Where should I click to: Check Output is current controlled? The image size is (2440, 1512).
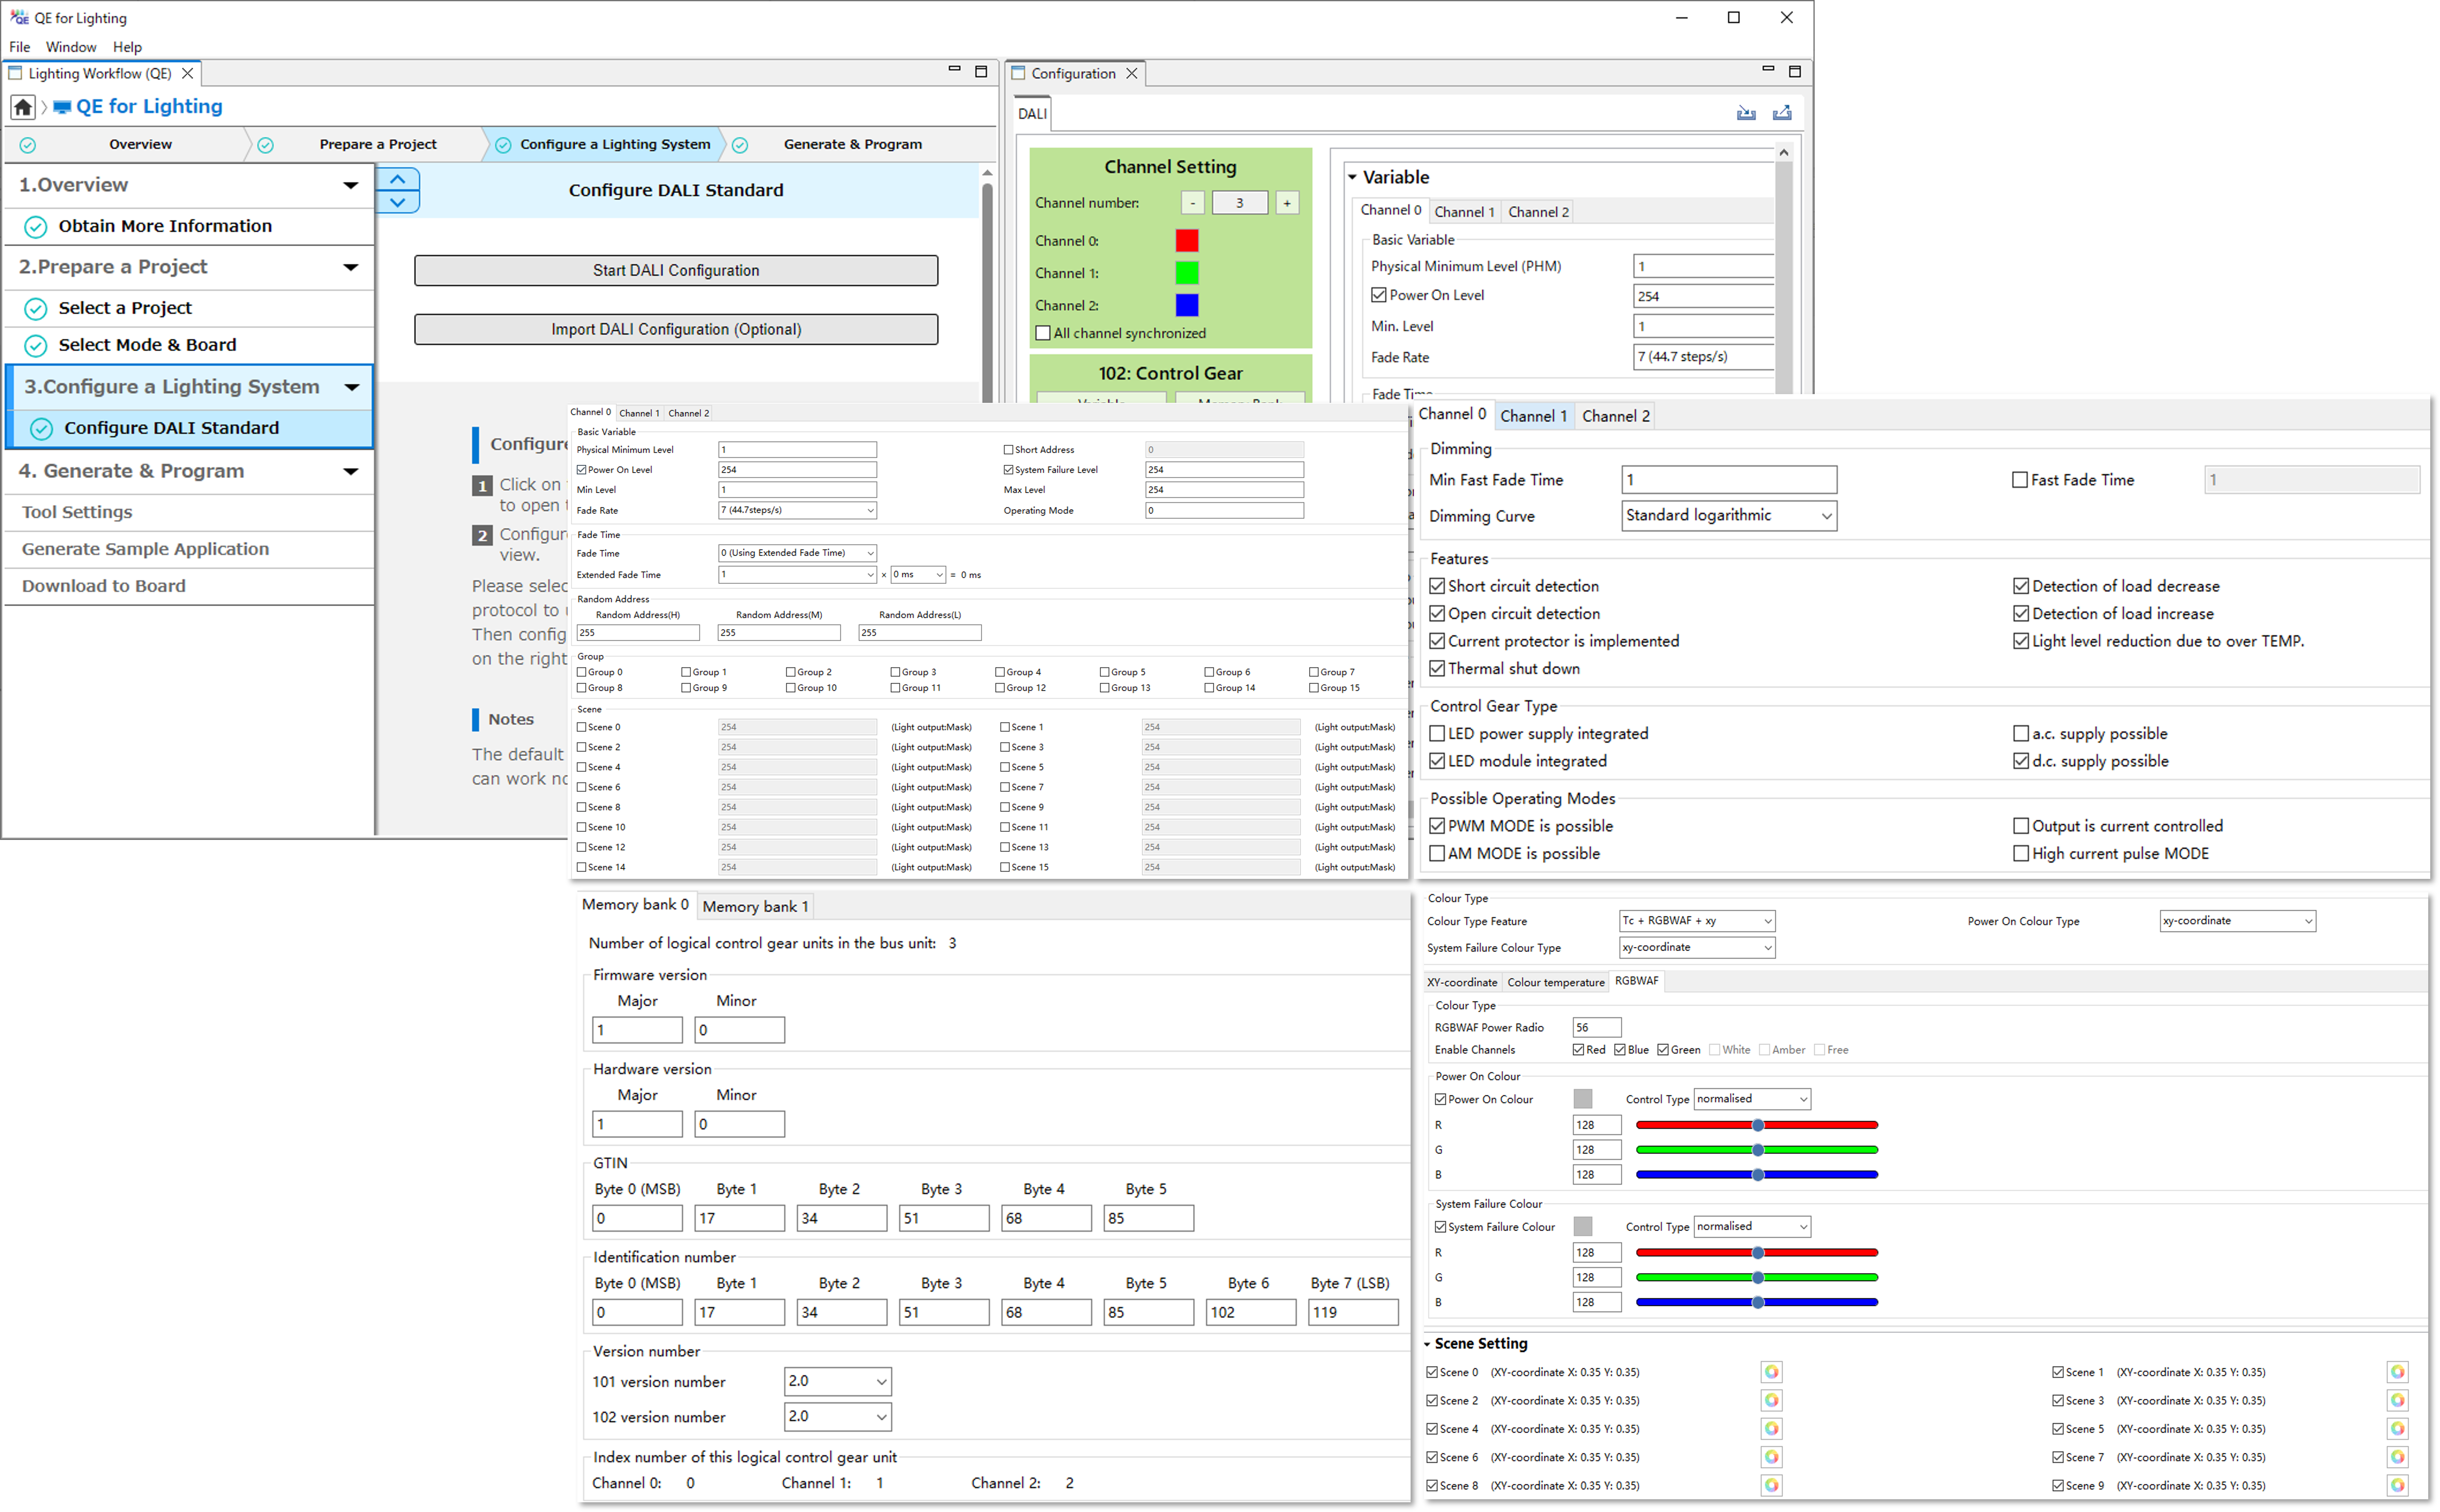[2021, 826]
